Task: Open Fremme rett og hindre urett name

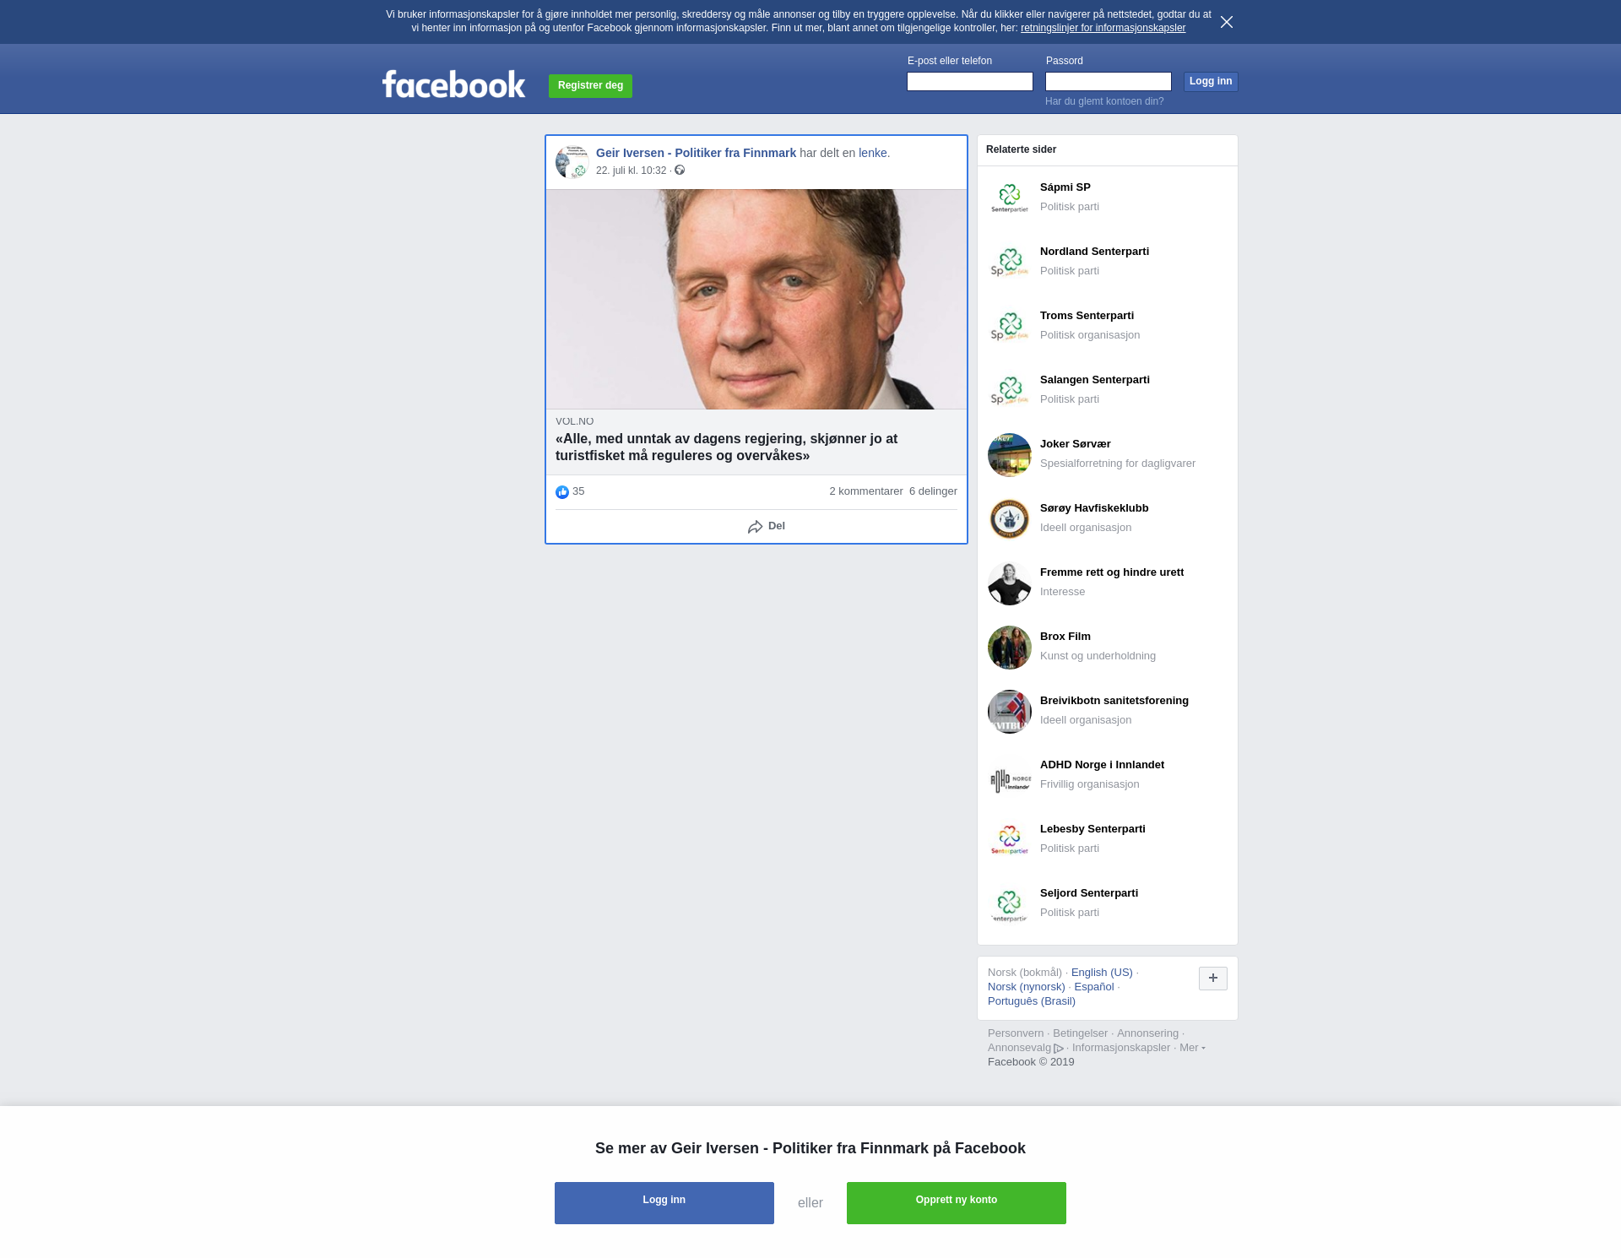Action: pos(1112,572)
